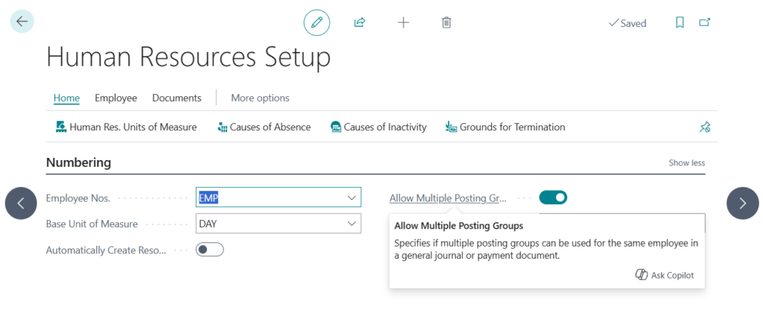The image size is (763, 313).
Task: Switch to the Employee tab
Action: pyautogui.click(x=115, y=98)
